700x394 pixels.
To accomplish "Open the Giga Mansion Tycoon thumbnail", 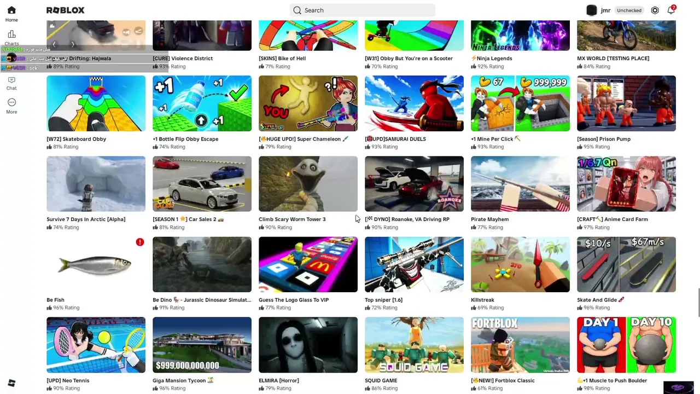I will 202,345.
